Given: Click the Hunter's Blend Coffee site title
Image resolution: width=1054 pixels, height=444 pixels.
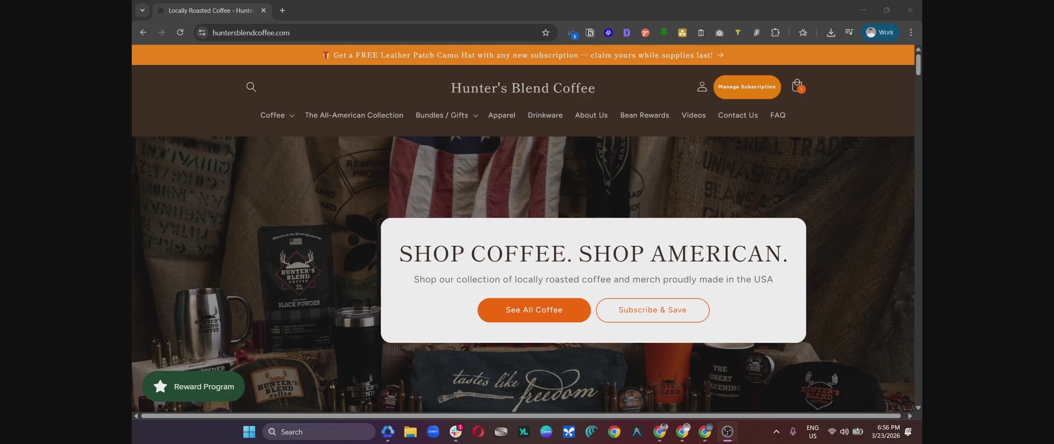Looking at the screenshot, I should tap(523, 88).
